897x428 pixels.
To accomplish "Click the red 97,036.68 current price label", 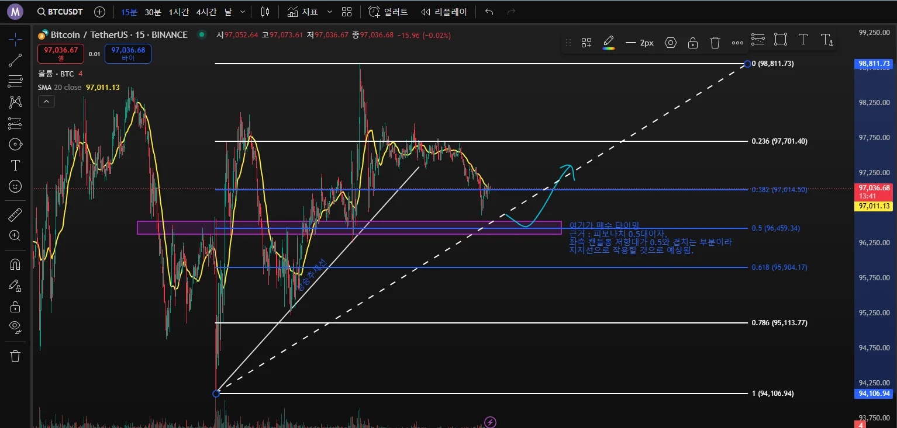I will pos(874,192).
